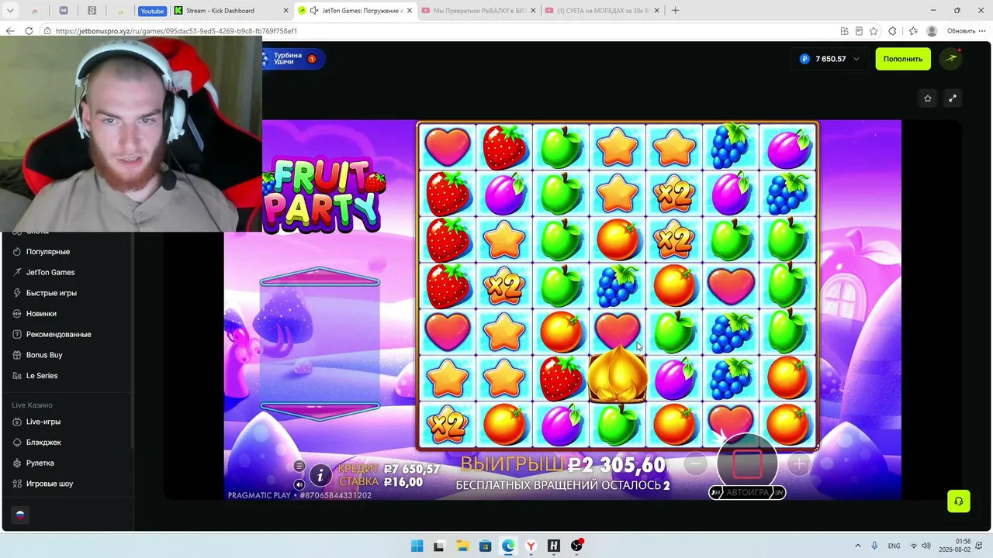Screen dimensions: 993x558
Task: Open Рулетка in the sidebar
Action: coord(40,463)
